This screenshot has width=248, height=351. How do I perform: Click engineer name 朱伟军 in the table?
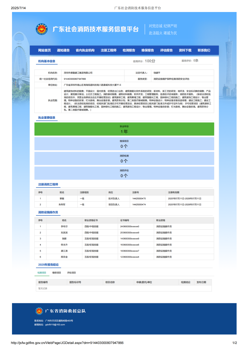[x=62, y=204]
